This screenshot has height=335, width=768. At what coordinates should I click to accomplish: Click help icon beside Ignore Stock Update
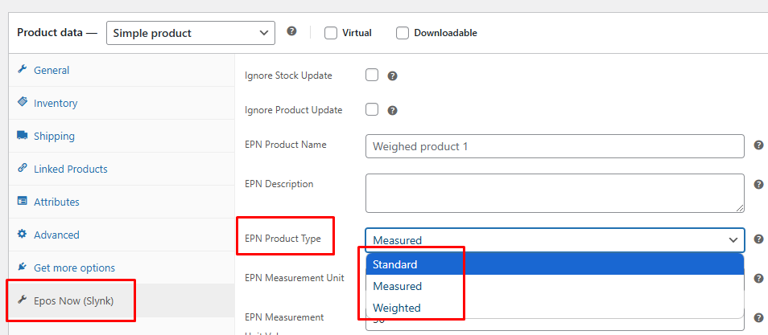393,76
